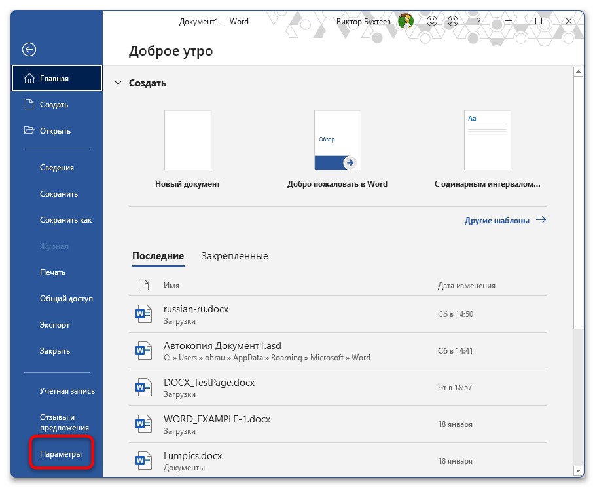Click the Word icon beside Lumpics.docx

pyautogui.click(x=143, y=460)
